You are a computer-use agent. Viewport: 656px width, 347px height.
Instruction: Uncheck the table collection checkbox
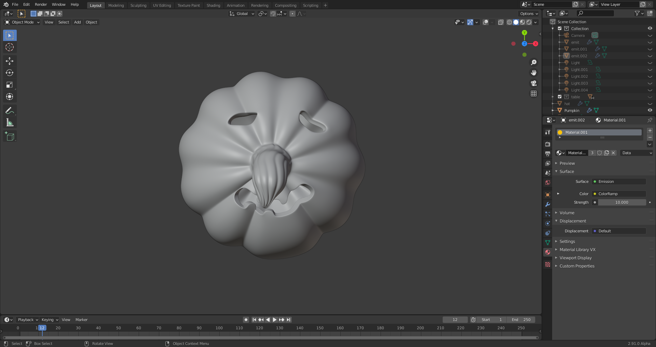tap(560, 97)
